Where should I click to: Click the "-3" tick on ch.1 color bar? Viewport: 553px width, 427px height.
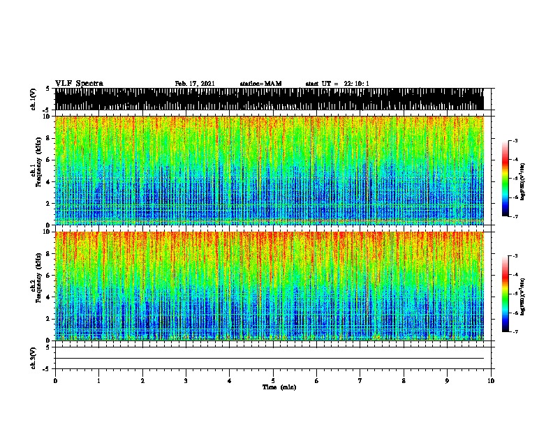tap(515, 140)
